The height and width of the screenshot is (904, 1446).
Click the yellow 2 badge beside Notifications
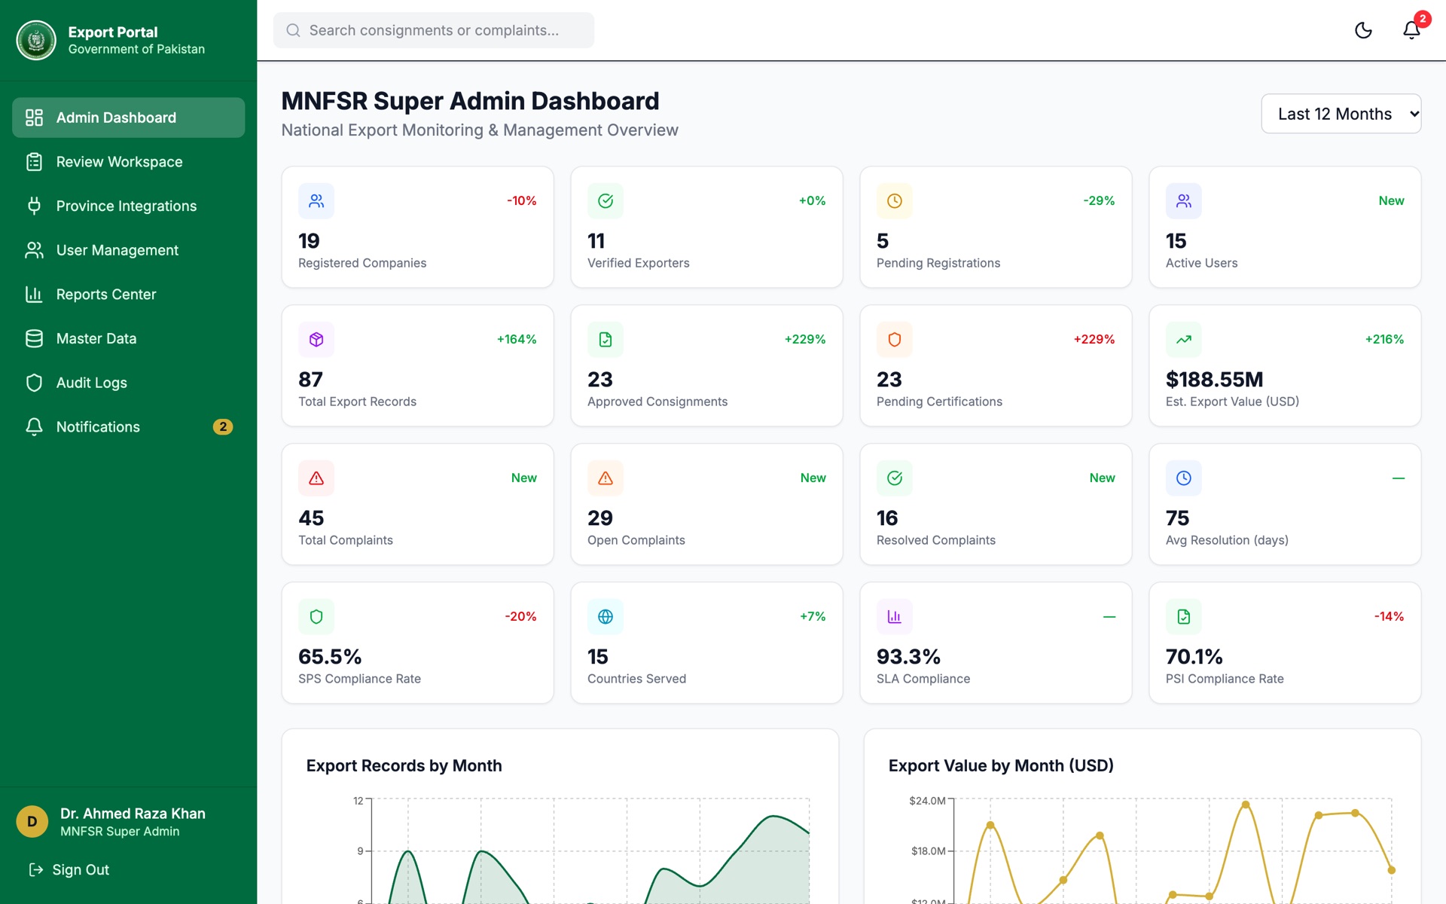click(223, 426)
